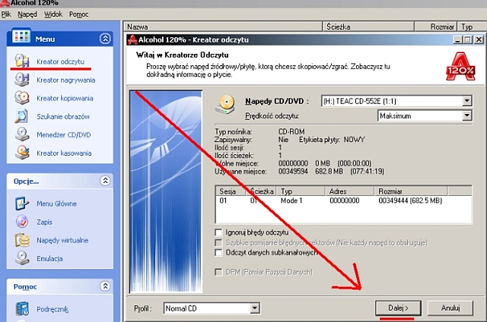Open the Prędkość odczytu speed dropdown
Image resolution: width=487 pixels, height=322 pixels.
pos(466,115)
